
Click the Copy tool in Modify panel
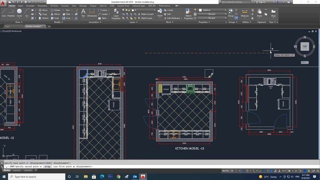click(x=43, y=14)
